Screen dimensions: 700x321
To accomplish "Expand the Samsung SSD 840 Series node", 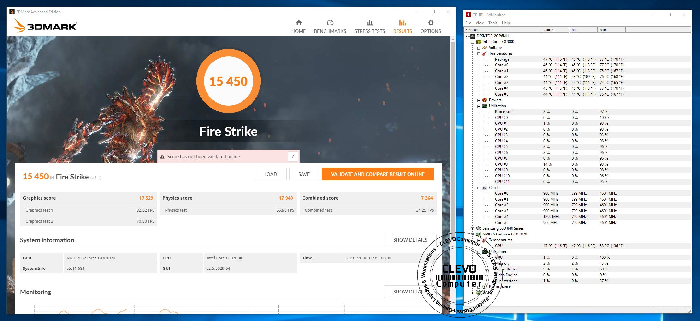I will point(473,229).
